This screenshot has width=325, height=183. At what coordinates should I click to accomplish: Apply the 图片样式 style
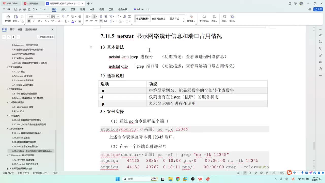point(174,19)
